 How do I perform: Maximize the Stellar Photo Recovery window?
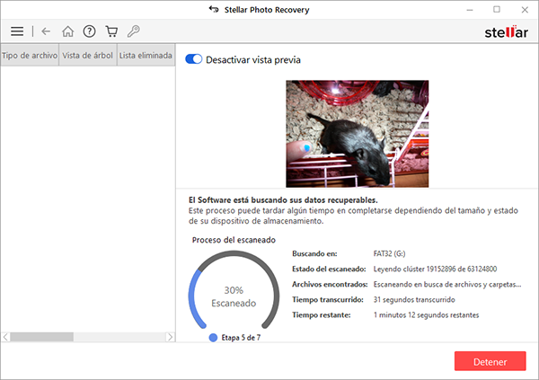pyautogui.click(x=497, y=10)
